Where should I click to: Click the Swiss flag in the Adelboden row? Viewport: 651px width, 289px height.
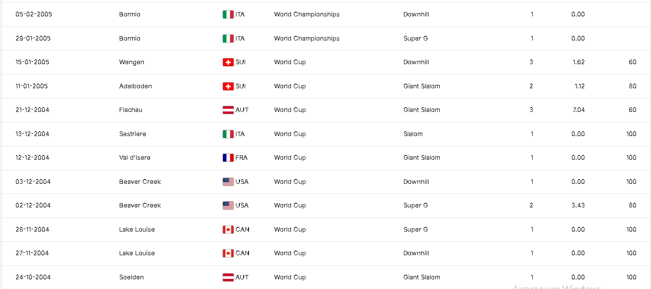pyautogui.click(x=228, y=86)
